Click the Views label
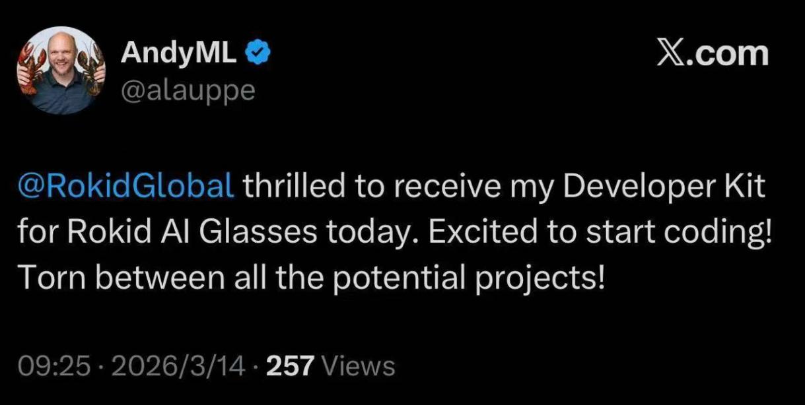This screenshot has height=405, width=805. tap(361, 365)
